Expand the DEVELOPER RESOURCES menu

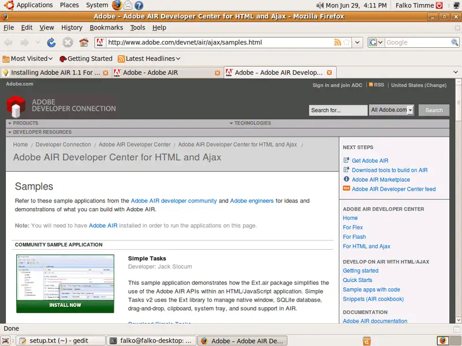point(40,132)
